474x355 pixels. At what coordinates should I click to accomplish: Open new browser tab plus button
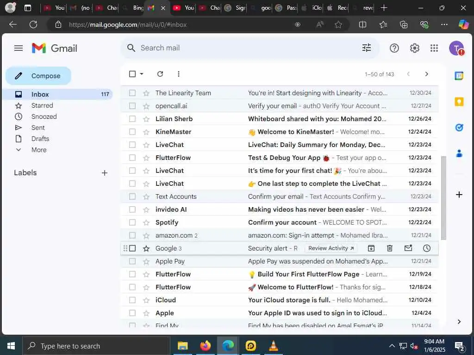click(x=384, y=8)
